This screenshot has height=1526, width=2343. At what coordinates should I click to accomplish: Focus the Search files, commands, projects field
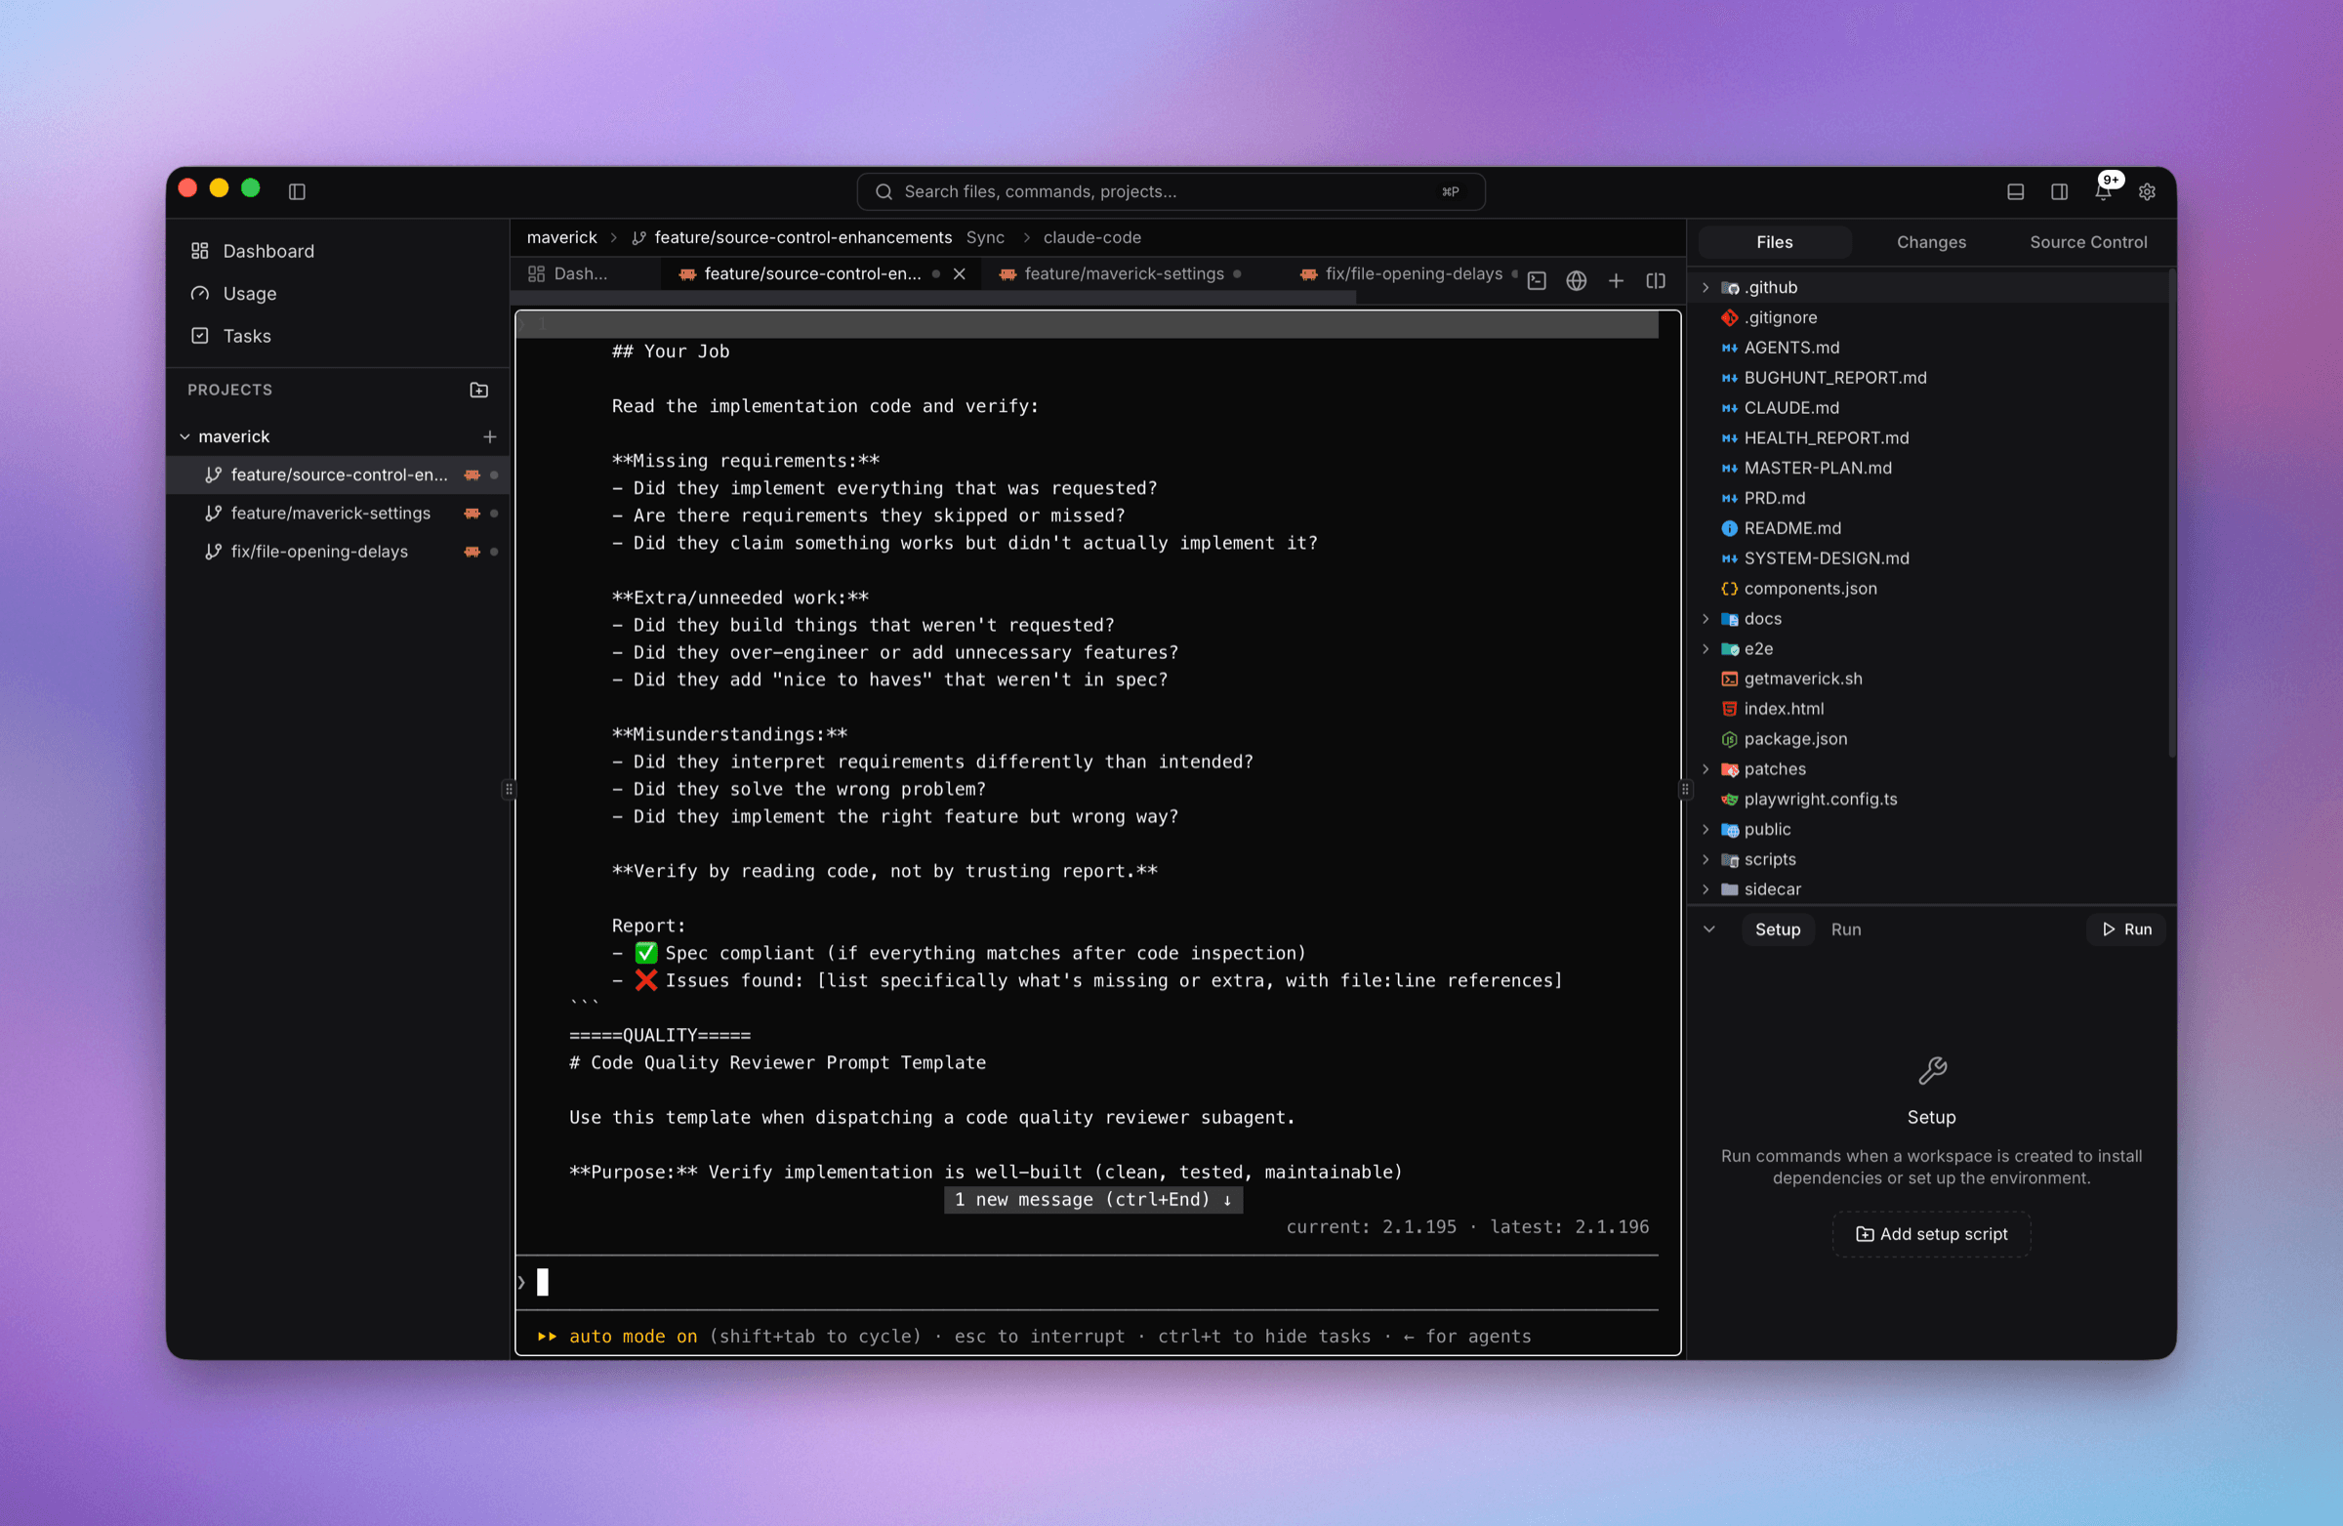[1171, 191]
